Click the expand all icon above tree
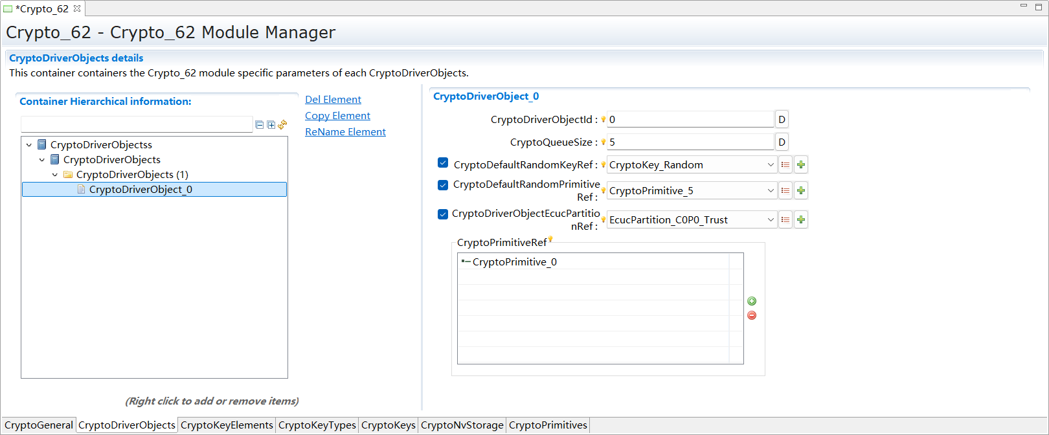1049x435 pixels. [271, 125]
